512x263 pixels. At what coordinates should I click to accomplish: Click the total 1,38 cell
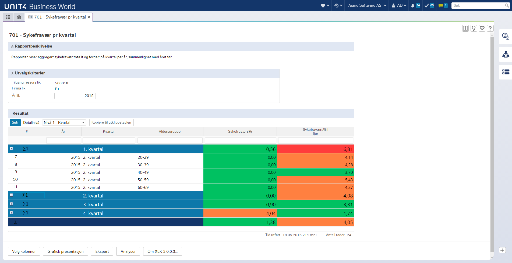pyautogui.click(x=240, y=222)
